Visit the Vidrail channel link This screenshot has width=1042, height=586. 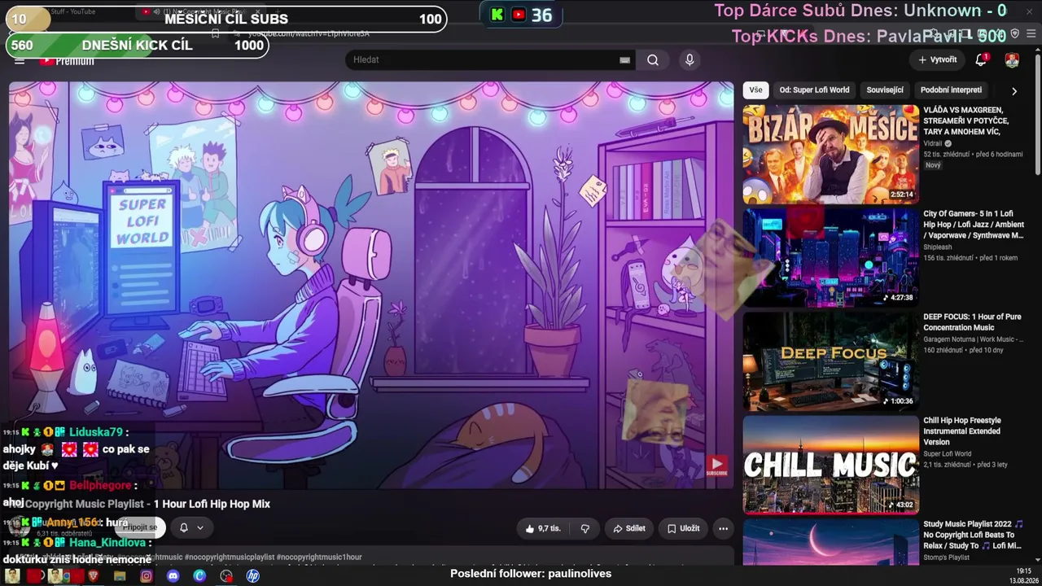tap(932, 144)
